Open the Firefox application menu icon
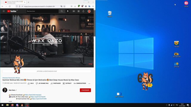 93,6
